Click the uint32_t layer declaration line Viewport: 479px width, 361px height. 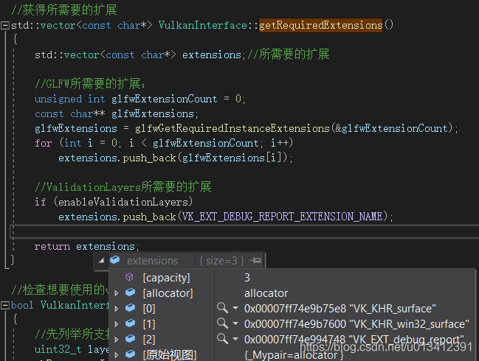[72, 349]
